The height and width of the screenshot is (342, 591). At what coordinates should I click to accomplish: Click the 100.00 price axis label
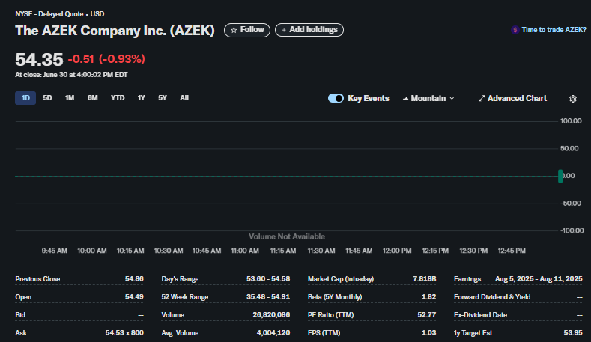(x=571, y=121)
